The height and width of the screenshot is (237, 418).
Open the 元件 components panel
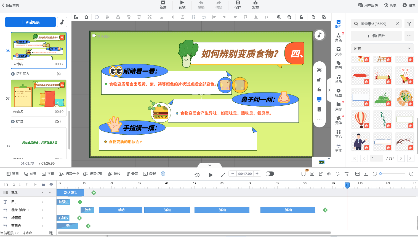339,120
